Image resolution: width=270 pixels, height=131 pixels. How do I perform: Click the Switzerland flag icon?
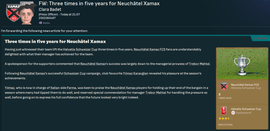point(233,113)
